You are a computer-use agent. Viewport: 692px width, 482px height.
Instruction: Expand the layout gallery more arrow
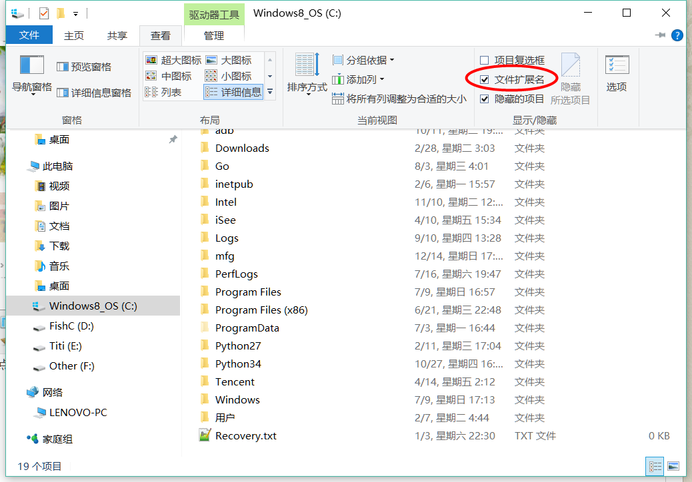[270, 92]
